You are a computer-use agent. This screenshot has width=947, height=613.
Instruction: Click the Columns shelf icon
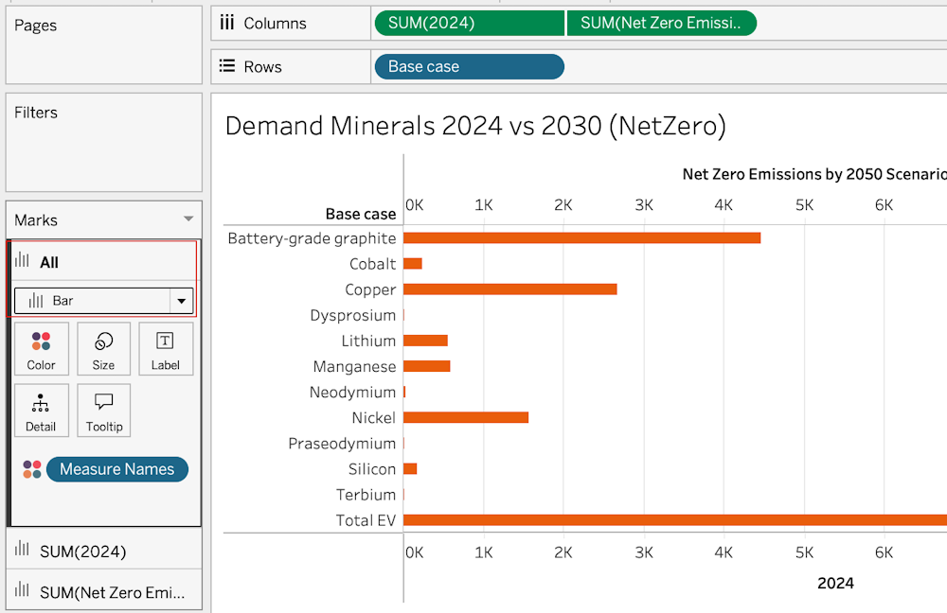[227, 23]
